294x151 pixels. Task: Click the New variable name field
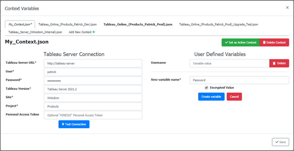point(239,80)
